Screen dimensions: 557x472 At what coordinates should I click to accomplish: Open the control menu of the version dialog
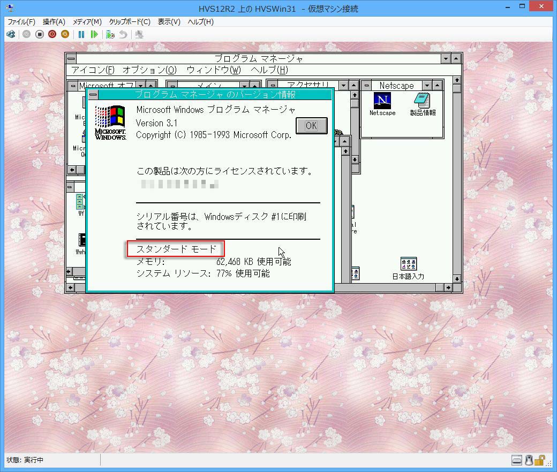pyautogui.click(x=93, y=95)
